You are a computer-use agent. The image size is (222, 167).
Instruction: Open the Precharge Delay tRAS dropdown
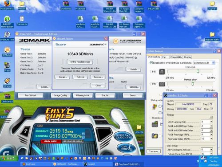pos(211,139)
